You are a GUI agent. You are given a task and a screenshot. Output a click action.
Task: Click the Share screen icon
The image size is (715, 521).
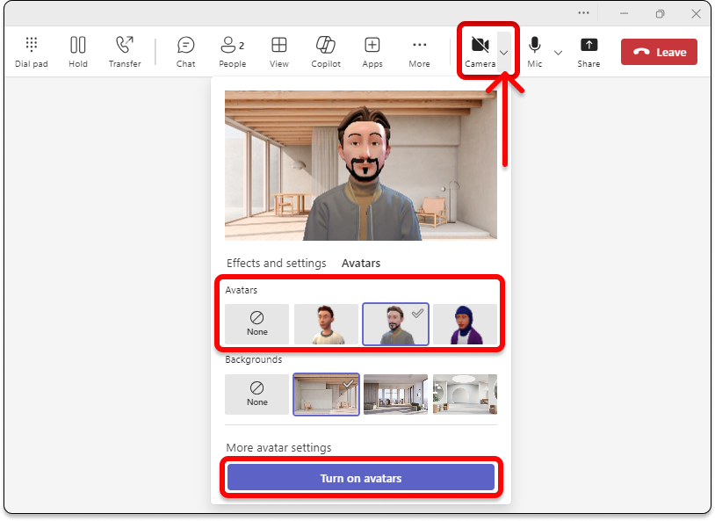coord(589,52)
